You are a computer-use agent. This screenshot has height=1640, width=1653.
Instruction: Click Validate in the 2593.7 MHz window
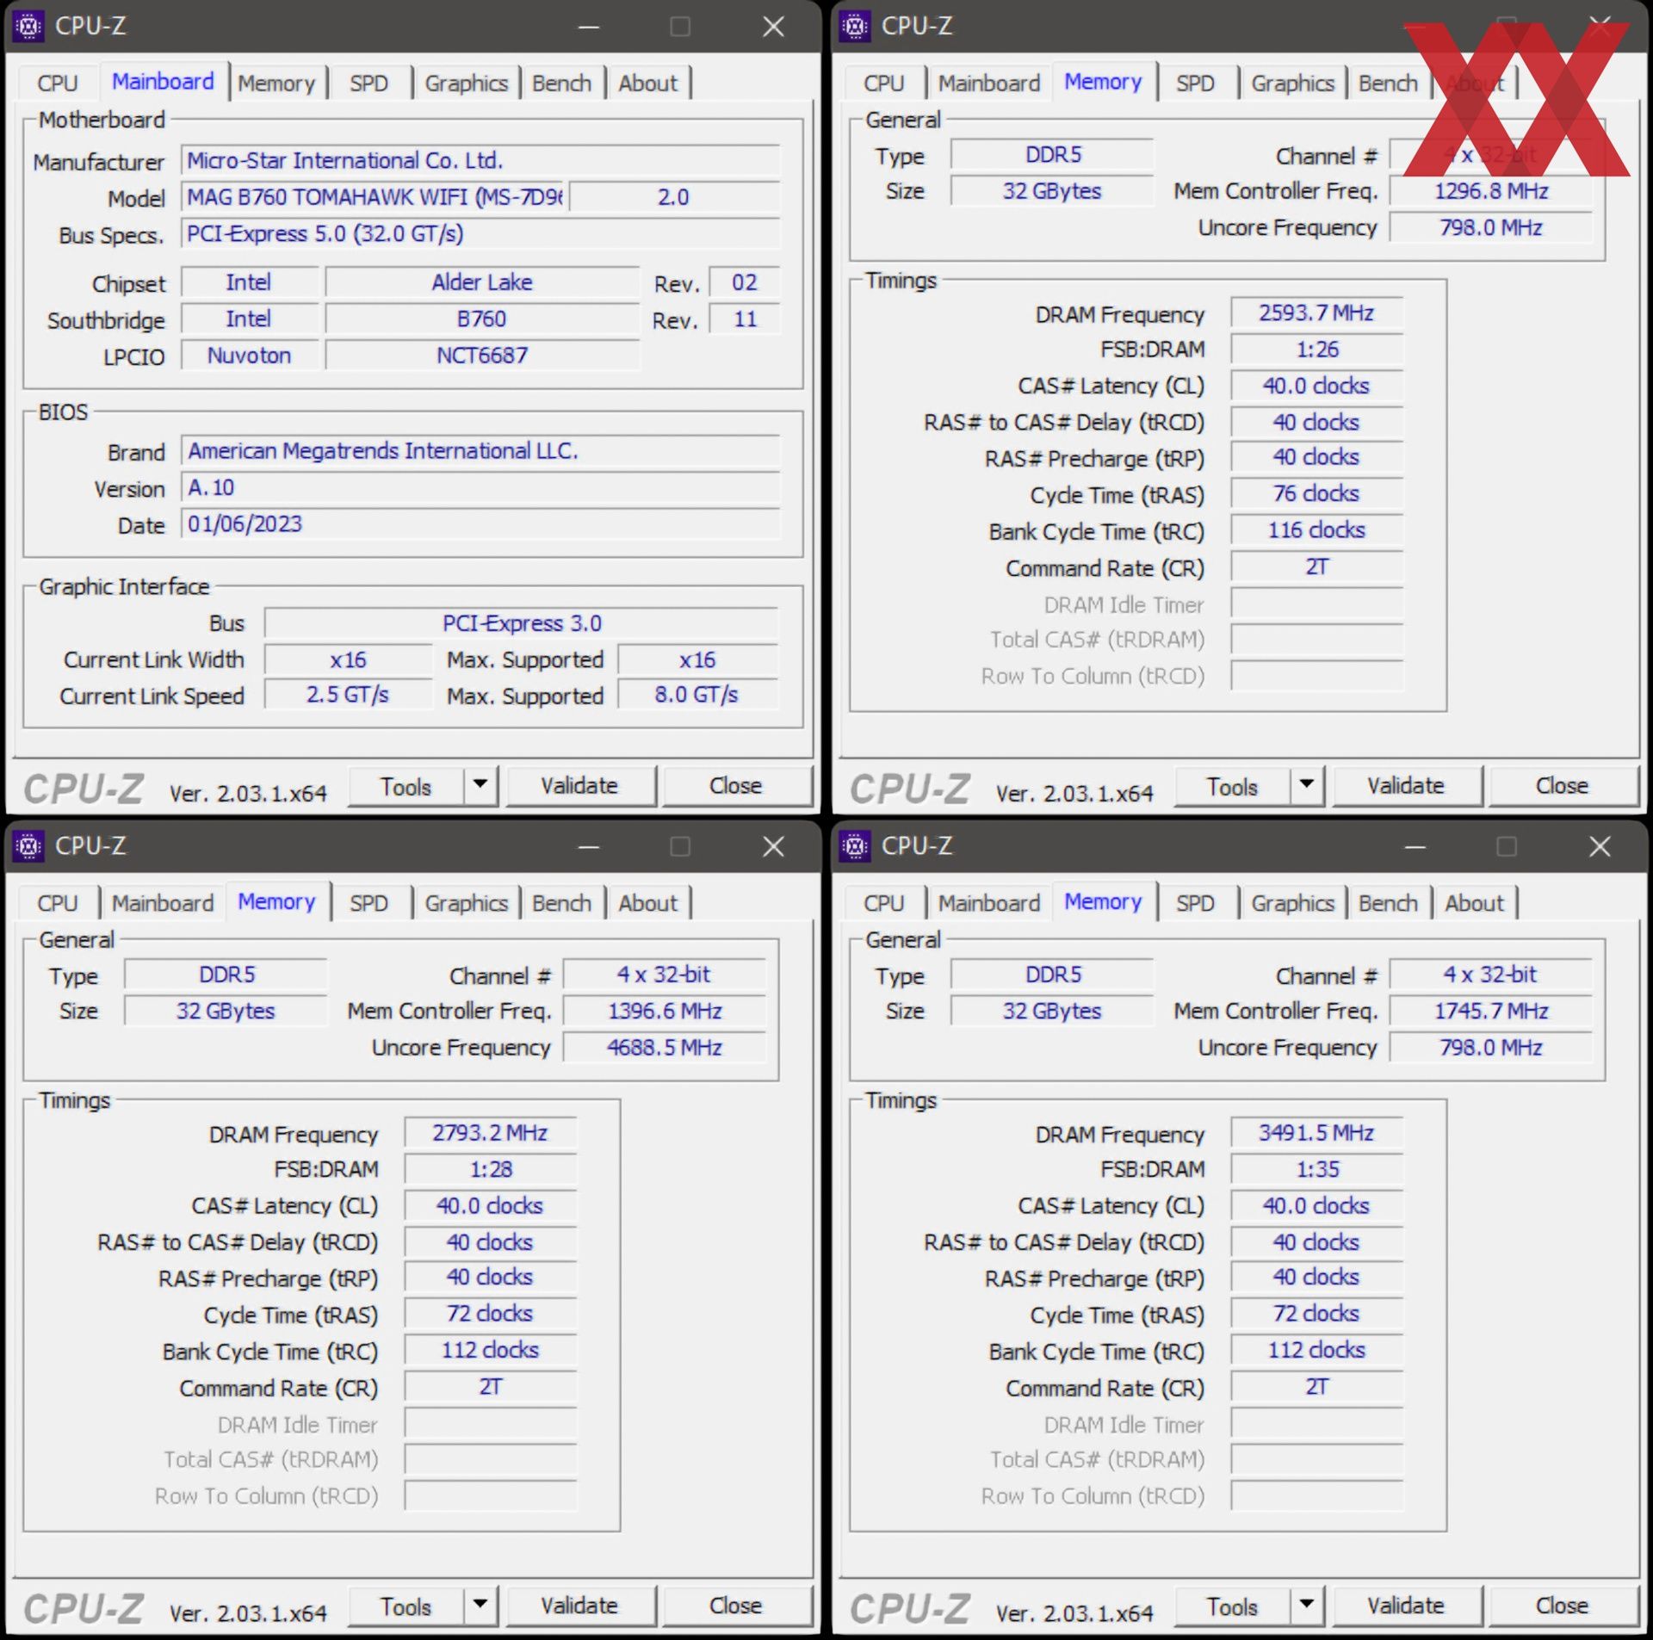[1406, 786]
